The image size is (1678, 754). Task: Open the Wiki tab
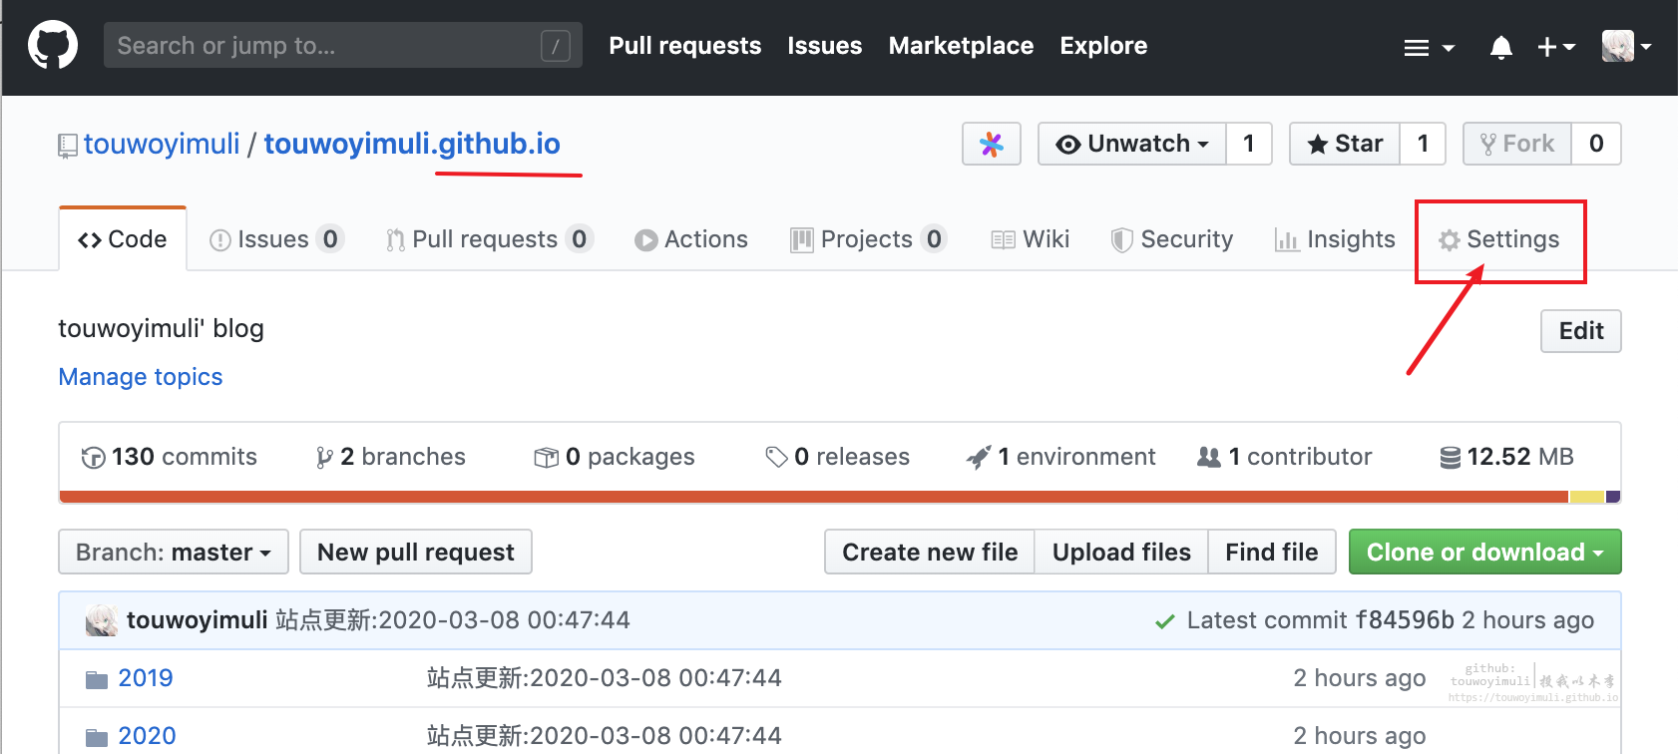(1031, 239)
